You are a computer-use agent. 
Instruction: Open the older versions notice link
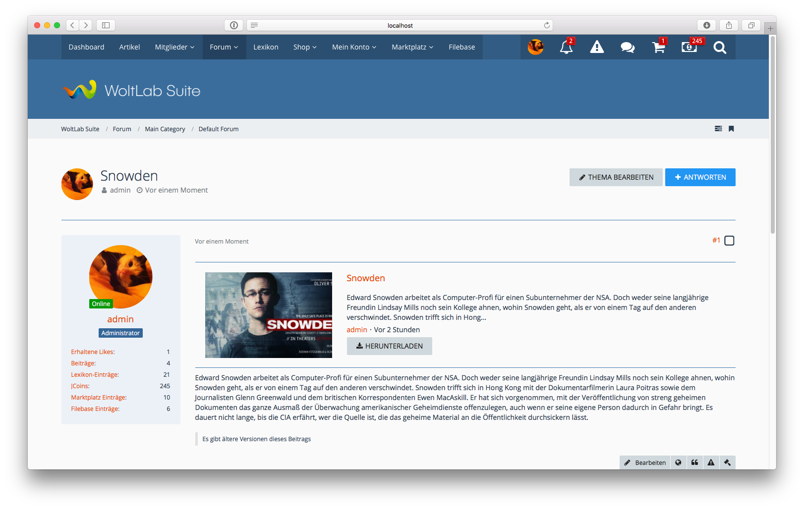point(256,439)
